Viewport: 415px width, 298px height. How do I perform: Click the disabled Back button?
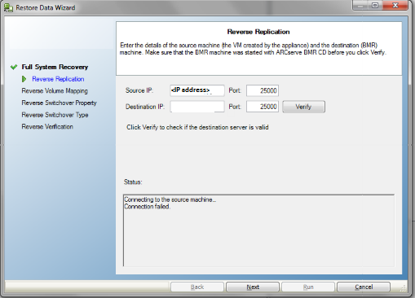pyautogui.click(x=197, y=287)
